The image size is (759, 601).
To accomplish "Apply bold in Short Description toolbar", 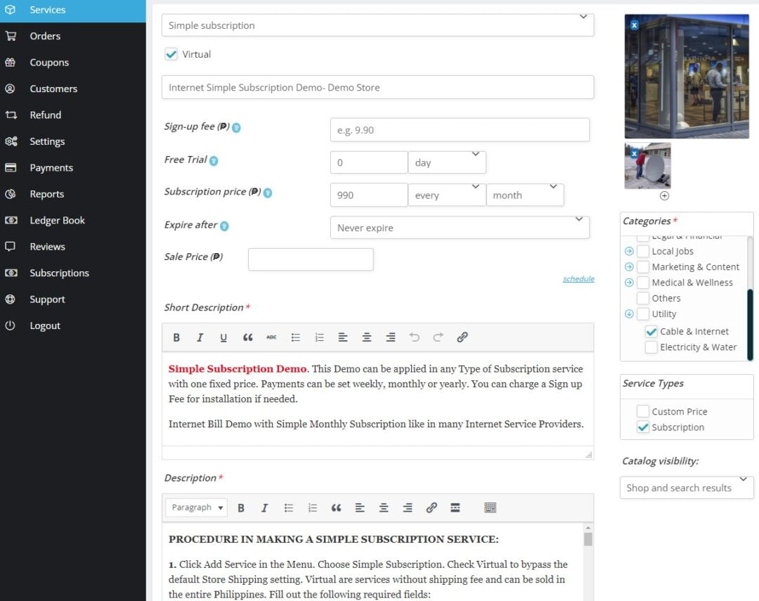I will (x=176, y=337).
